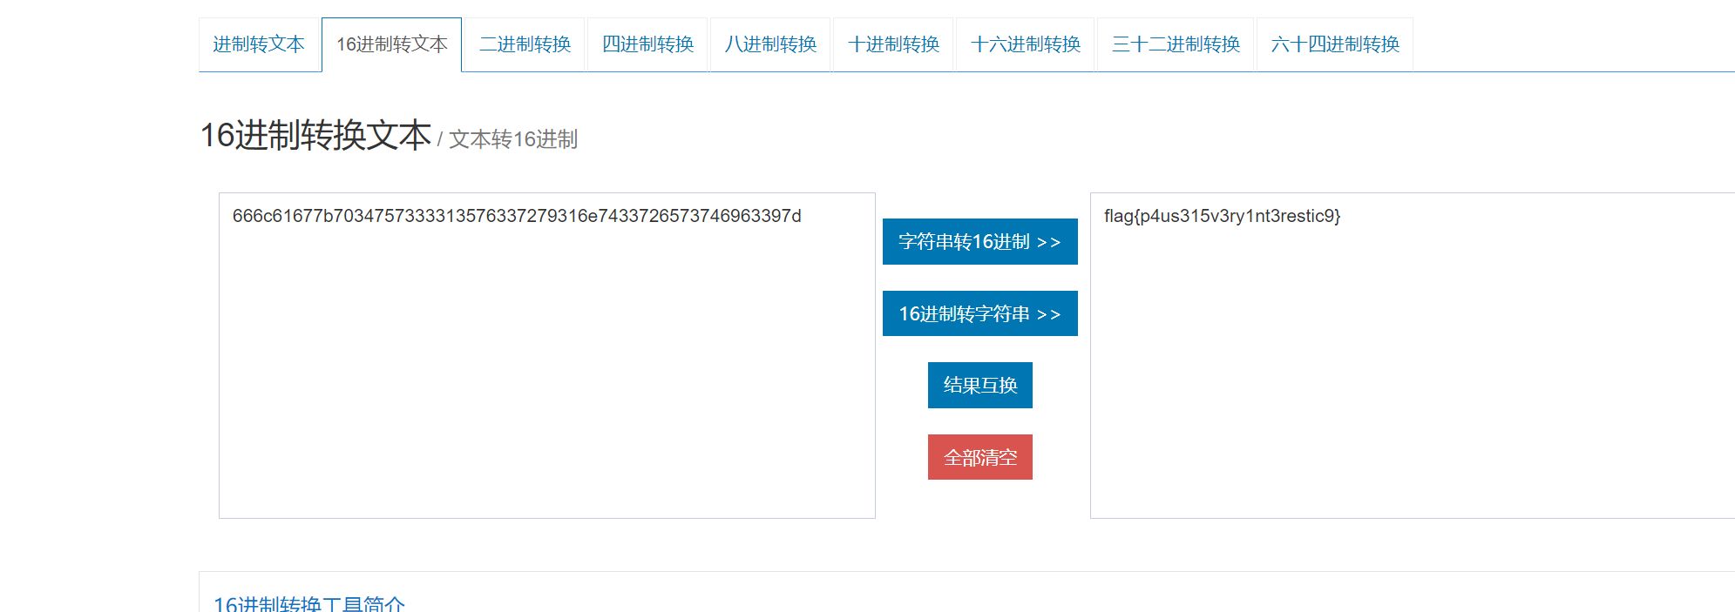This screenshot has width=1735, height=612.
Task: Click the 16进制转字符串 >> button
Action: click(x=980, y=313)
